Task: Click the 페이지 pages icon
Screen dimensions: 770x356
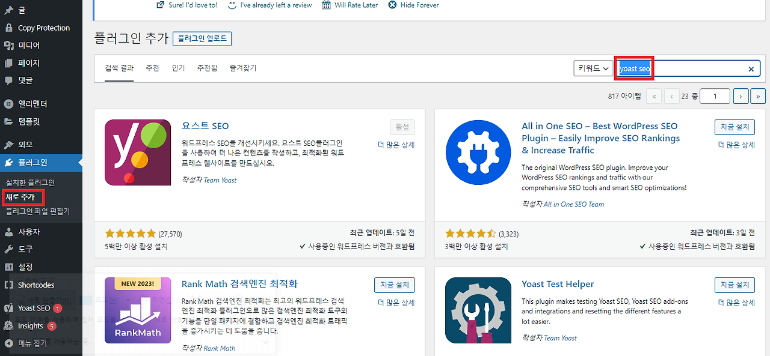Action: (x=8, y=63)
